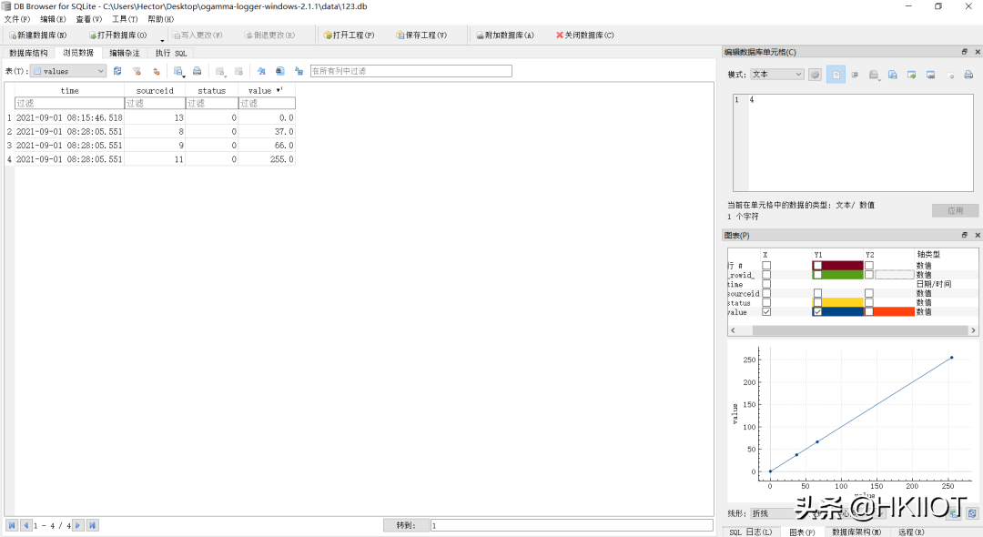Viewport: 983px width, 537px height.
Task: Untick the Y1 checkbox for value
Action: pyautogui.click(x=817, y=311)
